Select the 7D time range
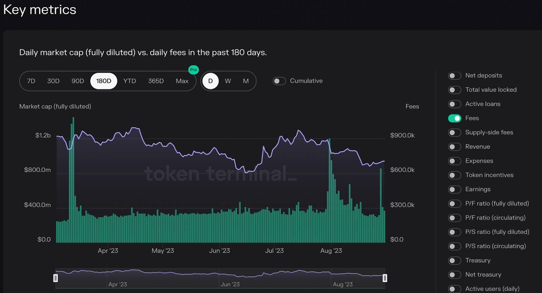The height and width of the screenshot is (293, 542). (x=31, y=81)
